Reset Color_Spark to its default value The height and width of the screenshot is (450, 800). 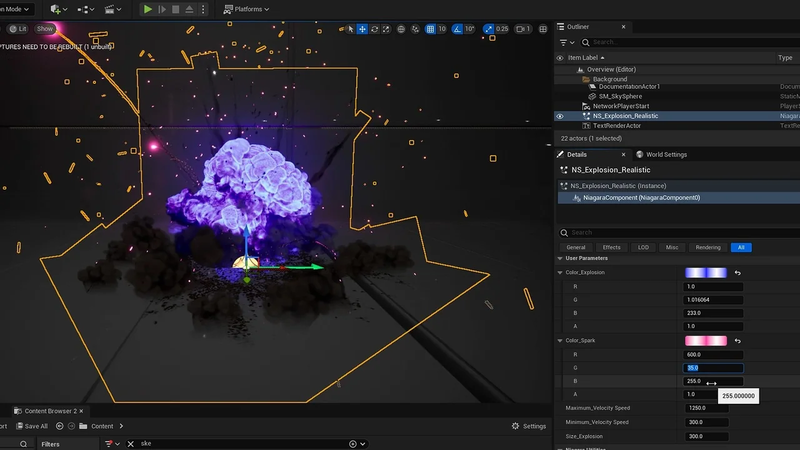coord(737,341)
